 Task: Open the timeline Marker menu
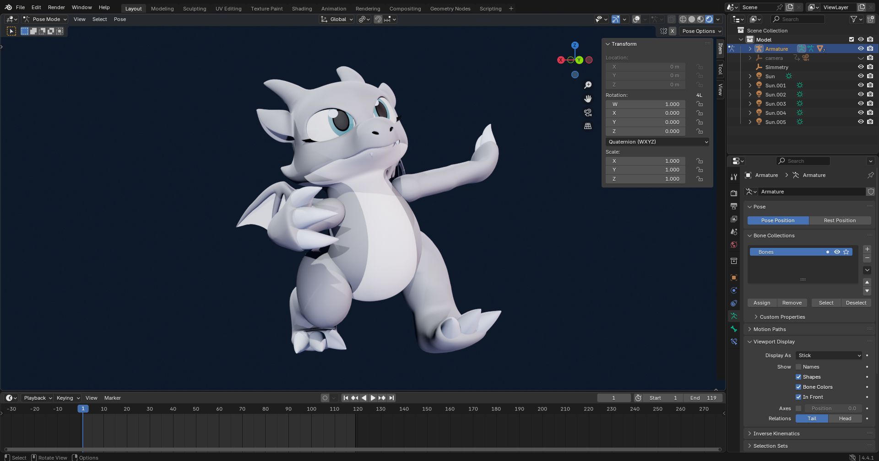pos(113,398)
